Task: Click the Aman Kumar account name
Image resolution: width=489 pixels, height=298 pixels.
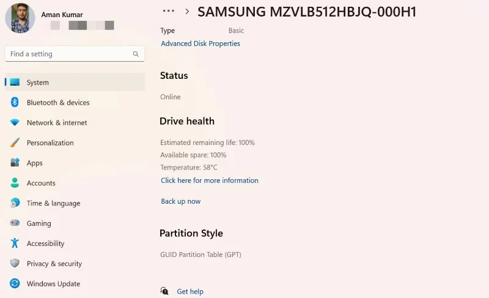Action: click(x=62, y=15)
